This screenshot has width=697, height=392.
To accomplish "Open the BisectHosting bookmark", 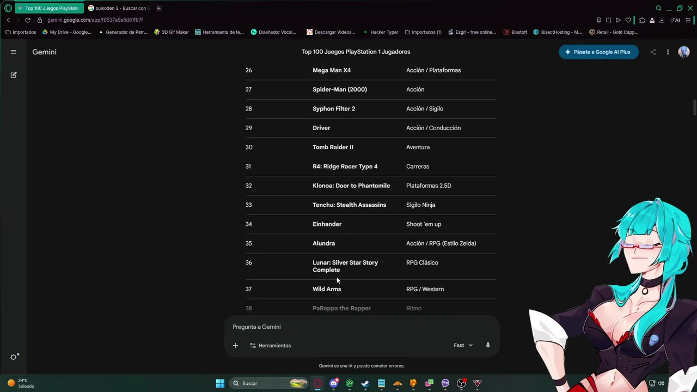I will (x=558, y=32).
